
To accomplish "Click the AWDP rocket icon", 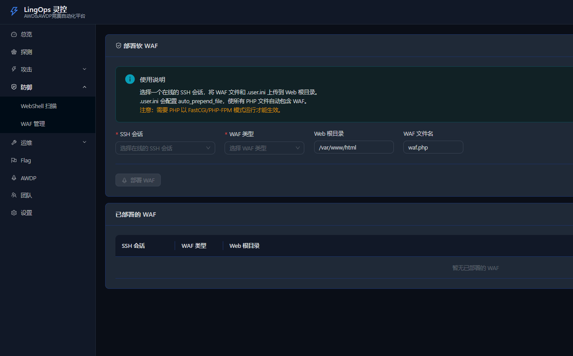I will [14, 178].
